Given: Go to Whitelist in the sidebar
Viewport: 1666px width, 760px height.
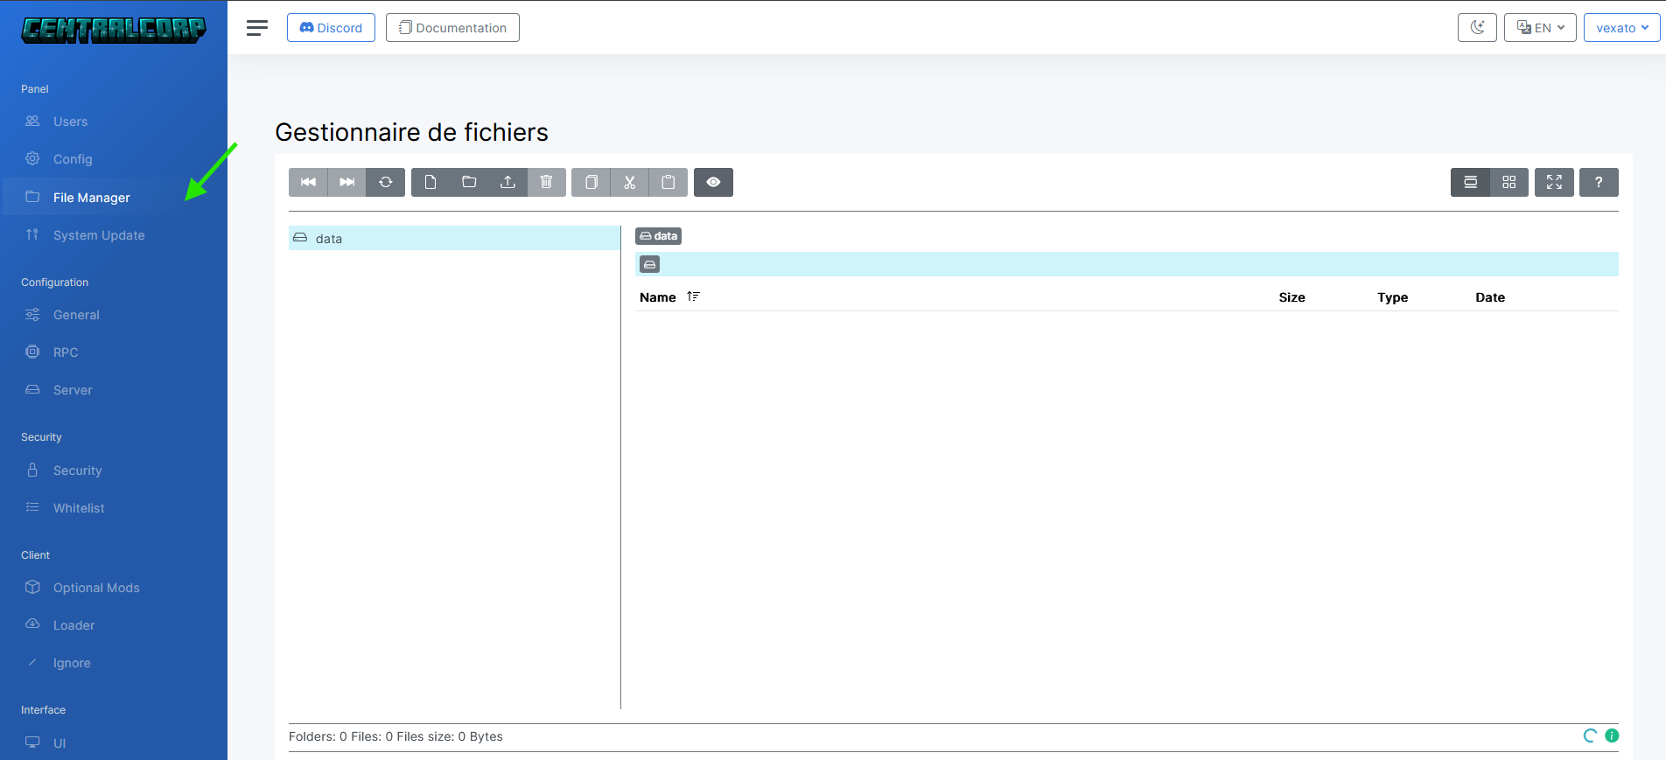Looking at the screenshot, I should 79,508.
